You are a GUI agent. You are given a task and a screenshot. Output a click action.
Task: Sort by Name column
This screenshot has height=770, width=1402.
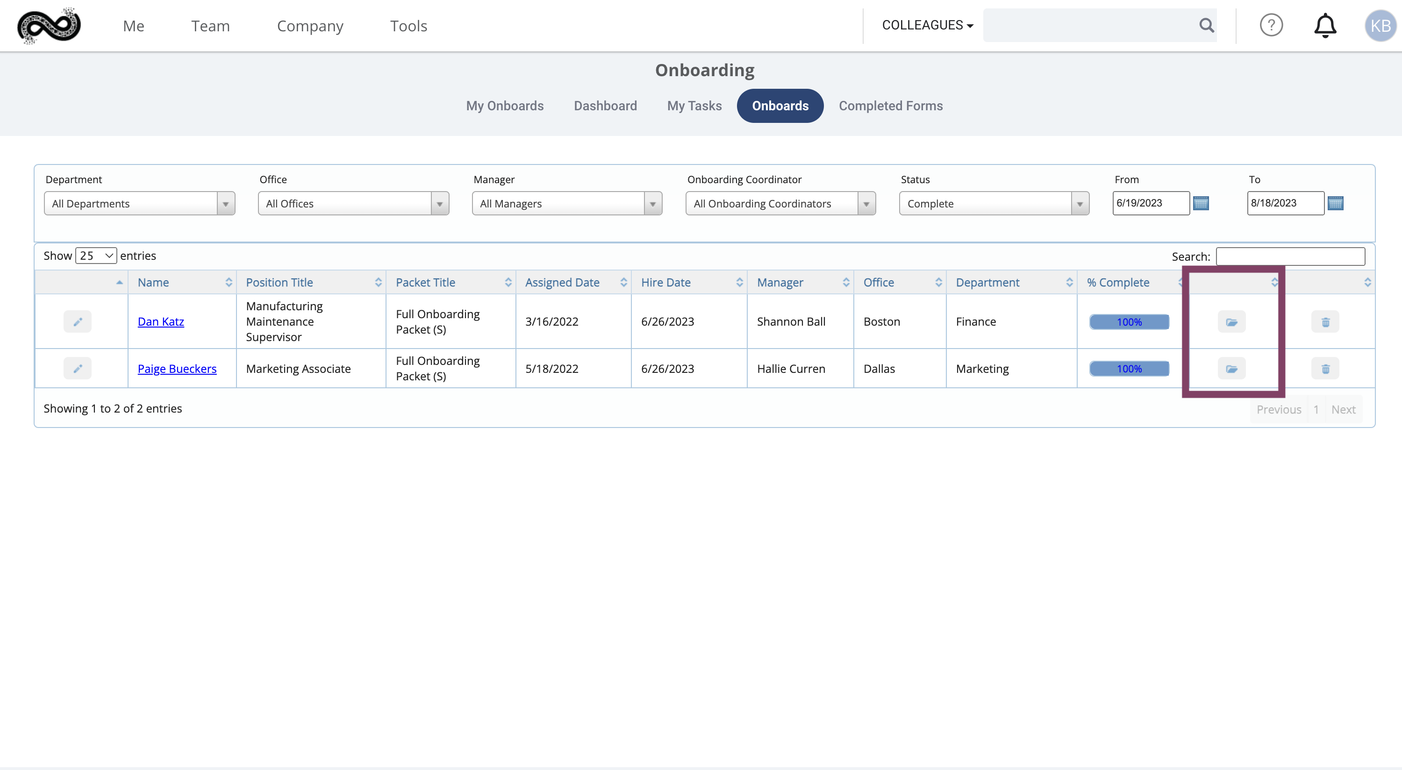182,282
